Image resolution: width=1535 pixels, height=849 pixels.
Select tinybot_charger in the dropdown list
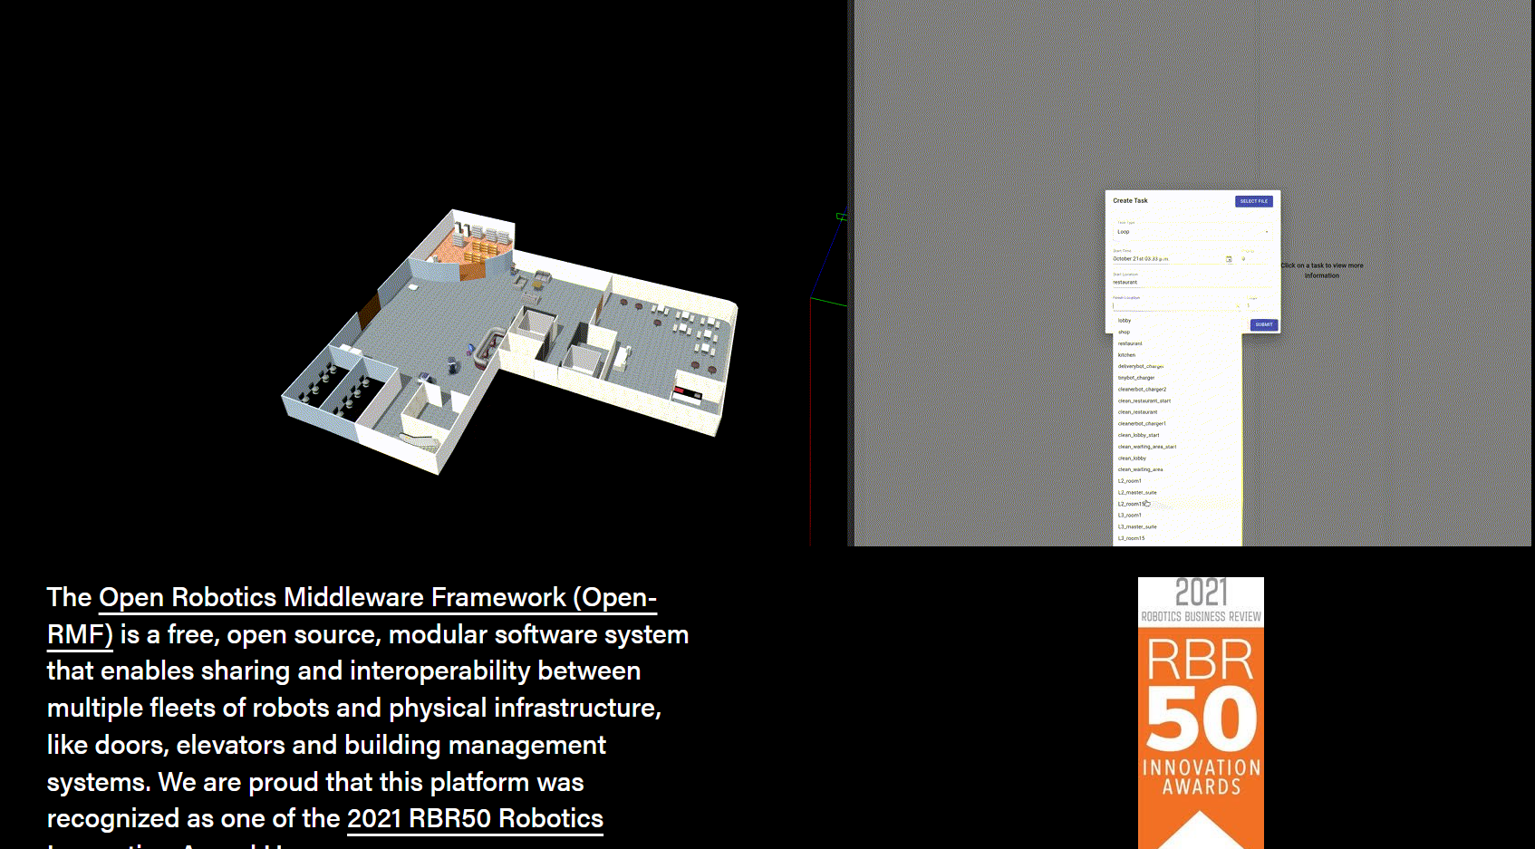[1177, 378]
